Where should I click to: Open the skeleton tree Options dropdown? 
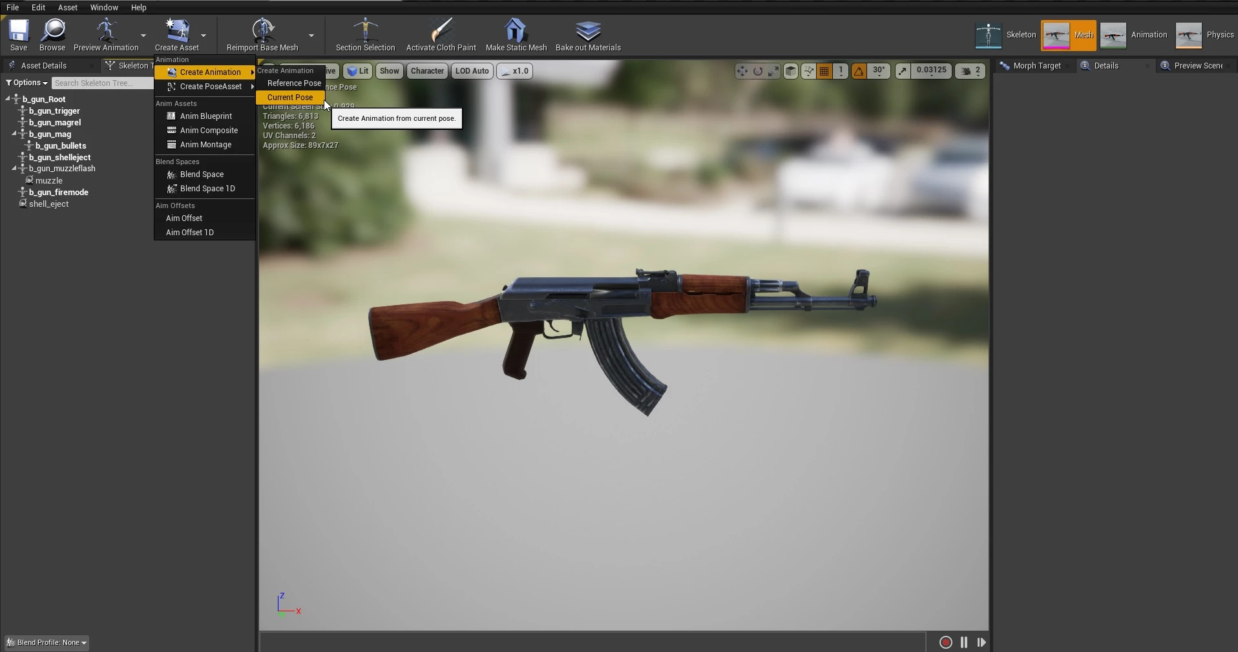coord(27,83)
